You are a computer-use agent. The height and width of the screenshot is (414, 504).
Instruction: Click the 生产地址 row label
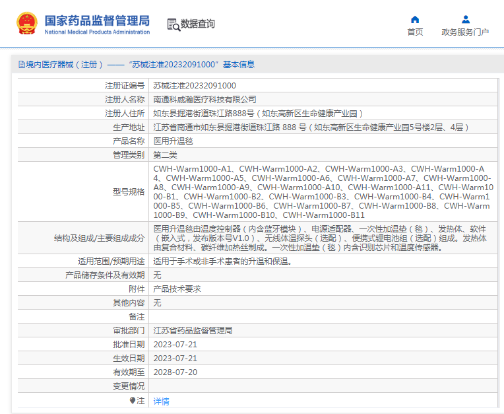coord(129,127)
